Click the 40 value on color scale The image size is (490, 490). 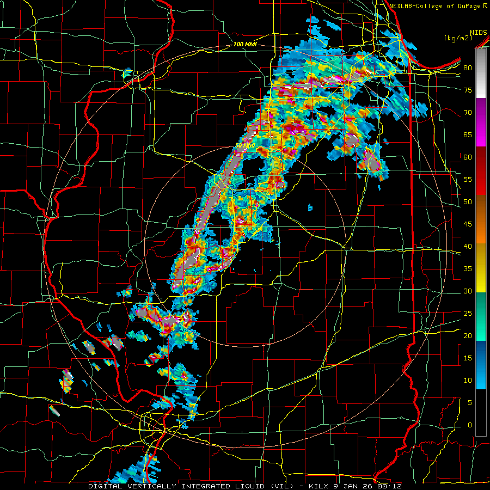click(468, 246)
